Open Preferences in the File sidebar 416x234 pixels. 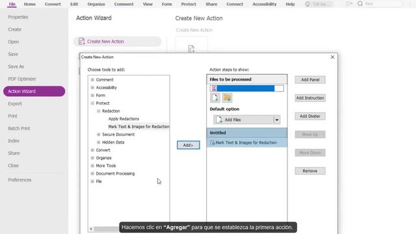pos(19,180)
